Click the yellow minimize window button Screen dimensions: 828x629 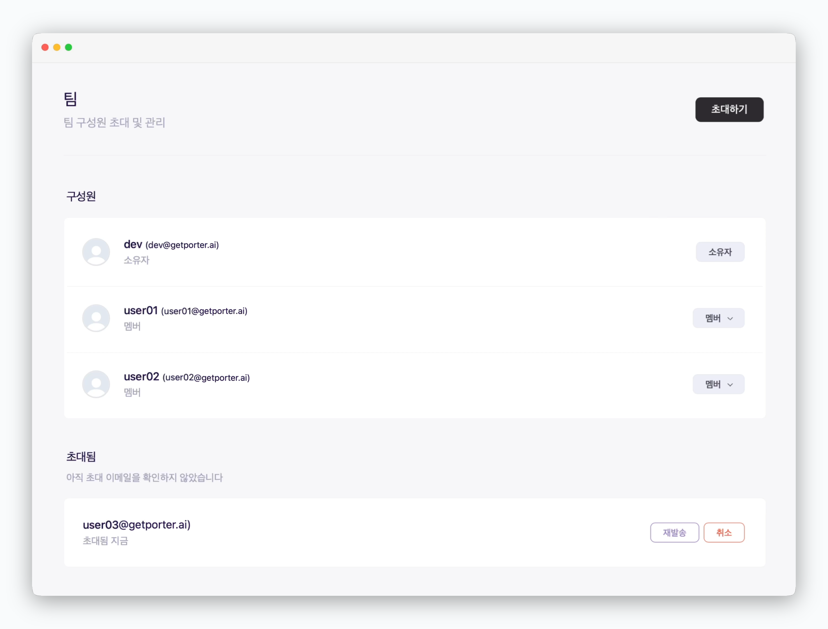(57, 47)
